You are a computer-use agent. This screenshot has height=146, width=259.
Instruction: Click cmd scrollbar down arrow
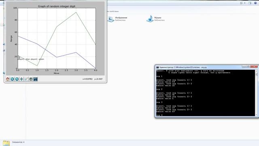[x=256, y=115]
